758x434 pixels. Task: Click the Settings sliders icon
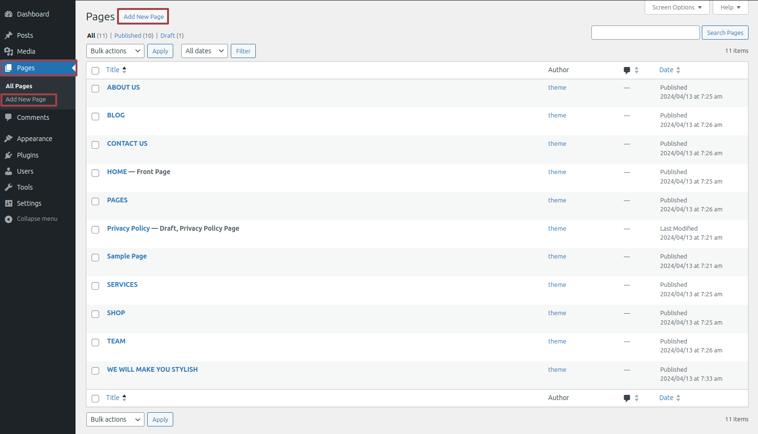click(x=8, y=203)
